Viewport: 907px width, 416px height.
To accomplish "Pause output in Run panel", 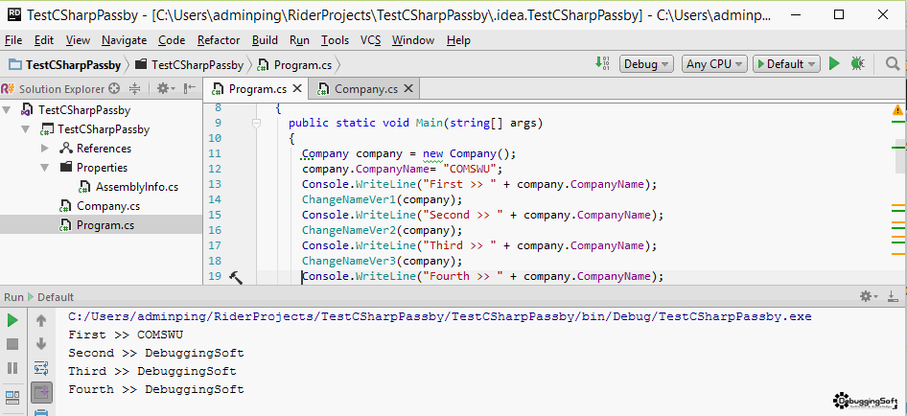I will (x=12, y=368).
